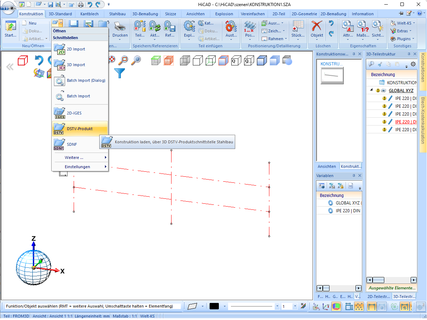The height and width of the screenshot is (320, 427).
Task: Open the Extras dropdown
Action: 401,31
